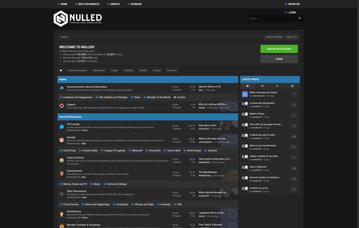Screen dimensions: 359x228
Task: Click the Register link in top bar
Action: (292, 4)
